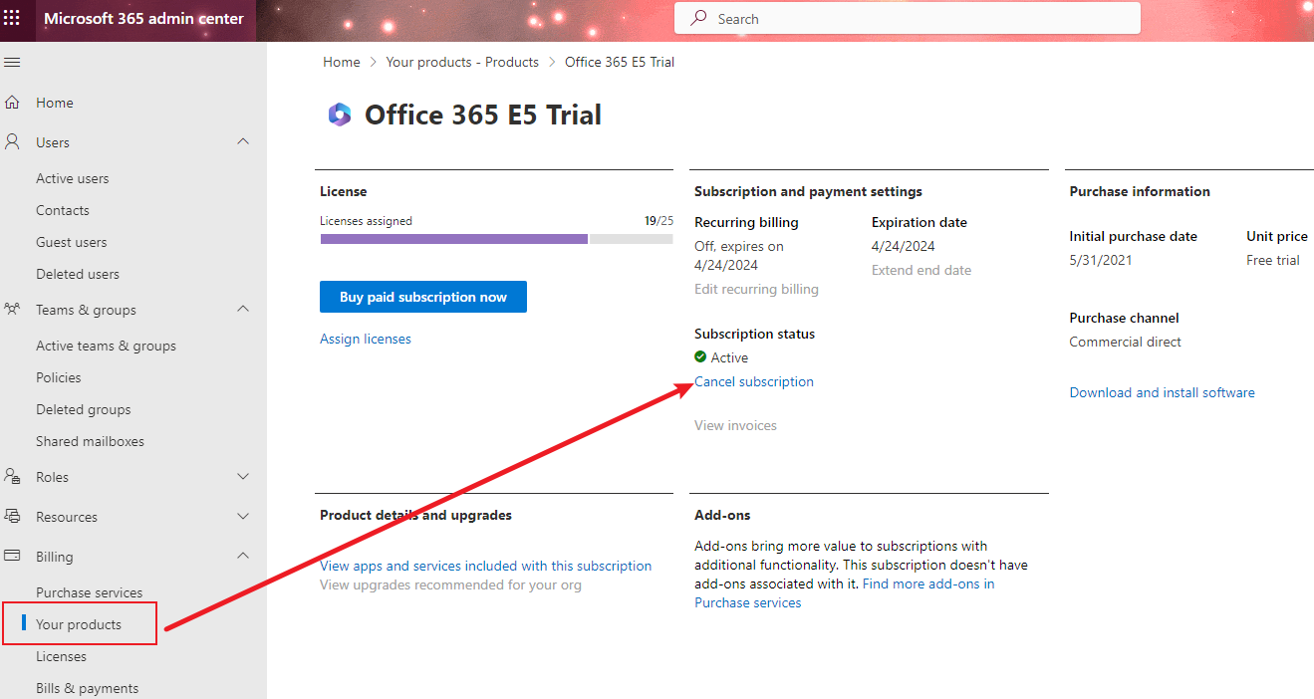Open Deleted groups in sidebar

(x=84, y=409)
